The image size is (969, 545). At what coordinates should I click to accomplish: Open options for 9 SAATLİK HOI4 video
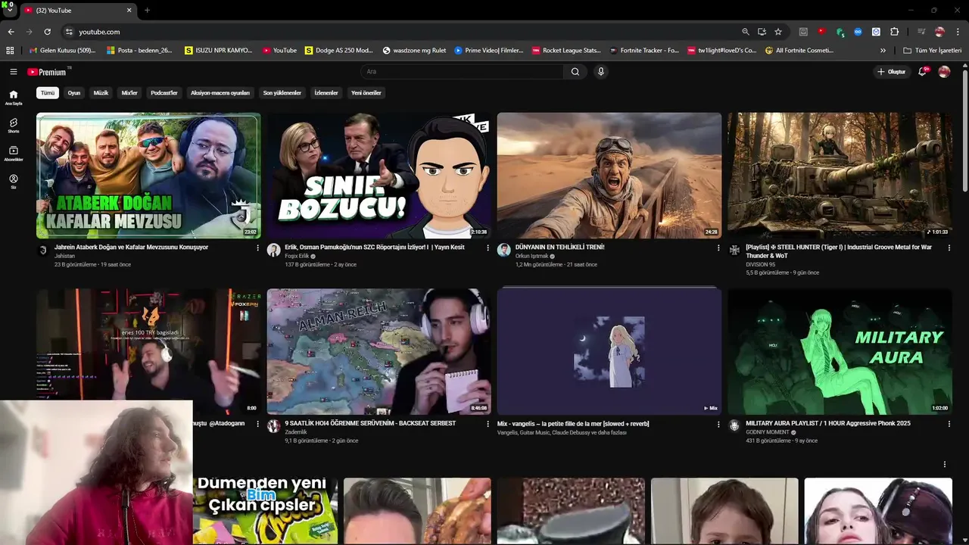[x=488, y=425]
